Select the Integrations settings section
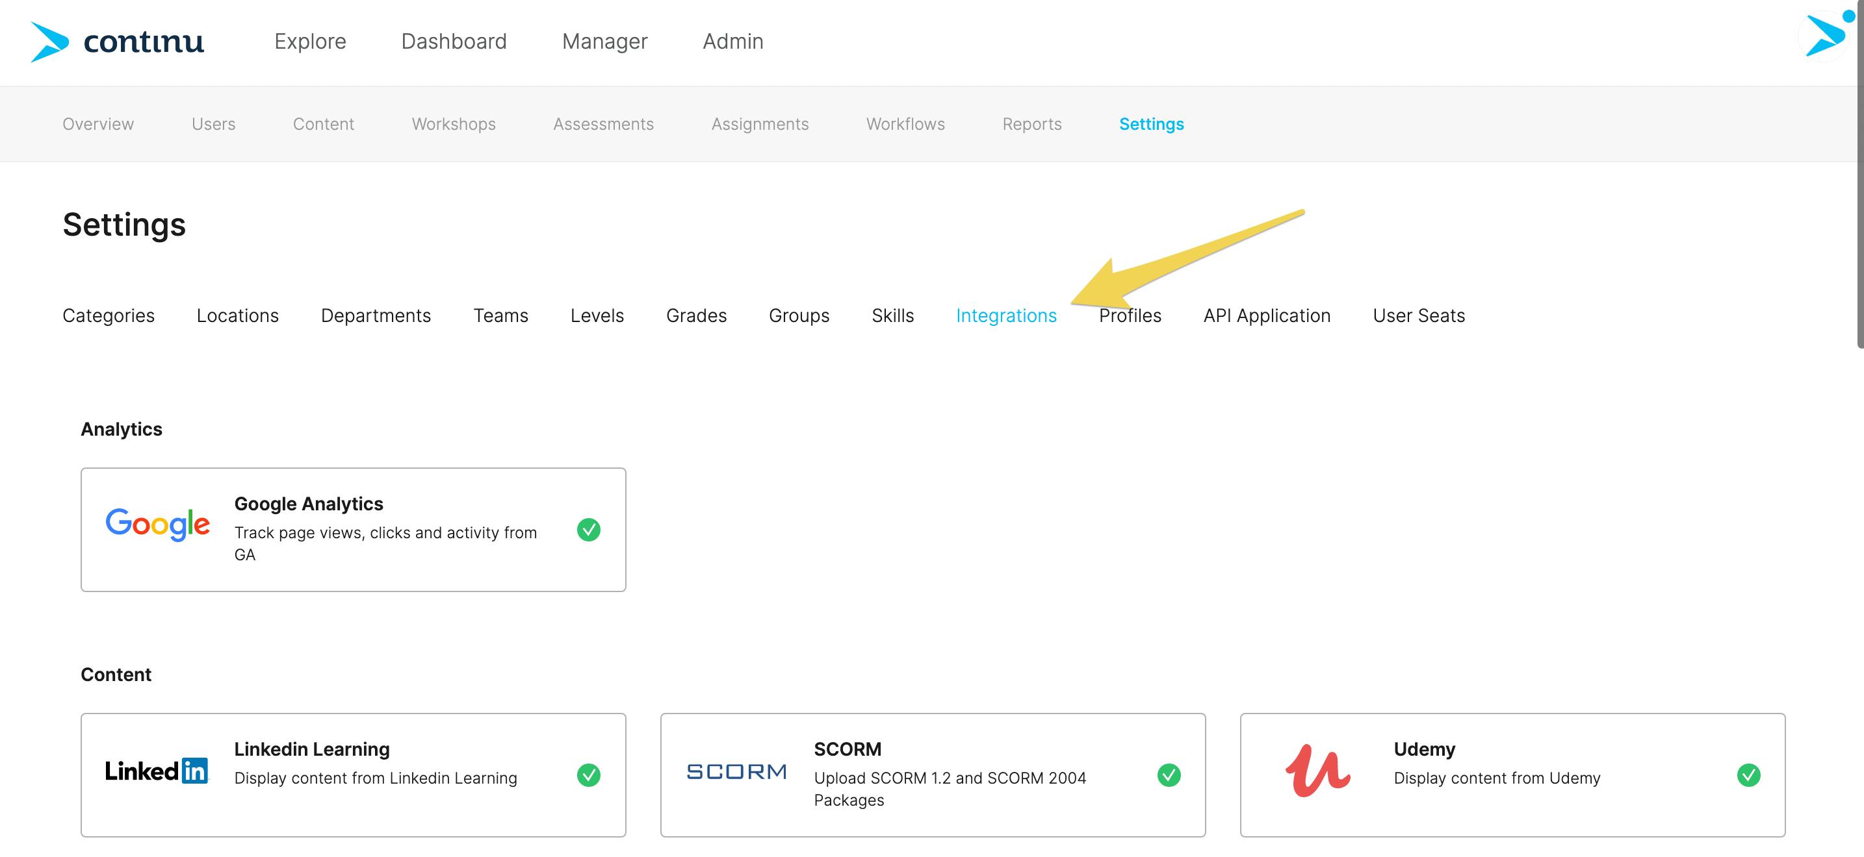The image size is (1864, 857). 1006,316
